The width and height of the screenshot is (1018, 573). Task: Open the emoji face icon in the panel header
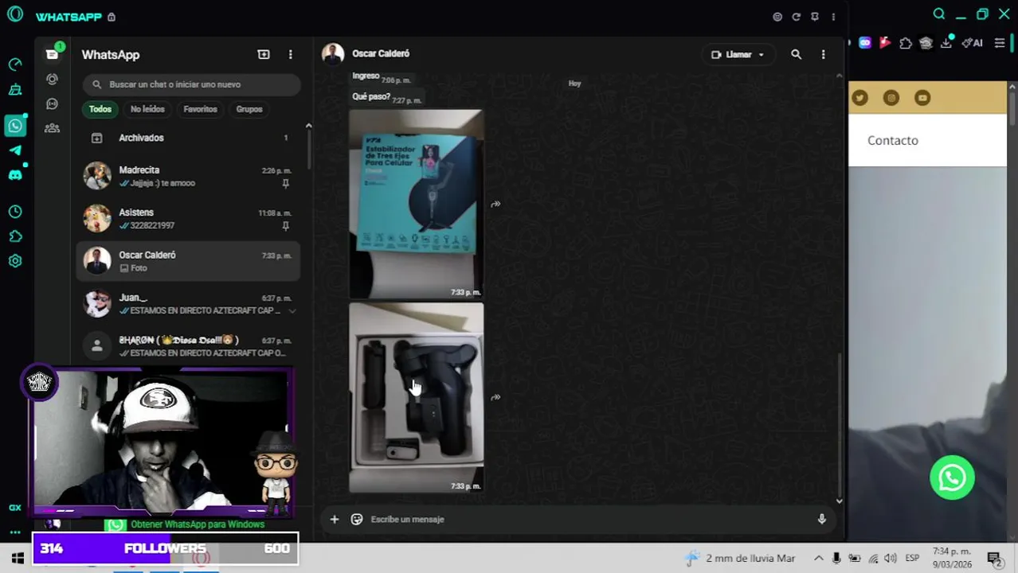pyautogui.click(x=777, y=17)
